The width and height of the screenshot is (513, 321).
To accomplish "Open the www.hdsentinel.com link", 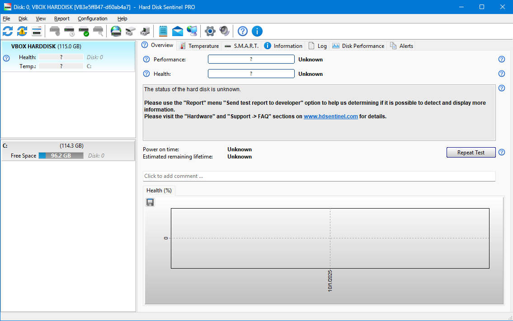I will click(330, 116).
